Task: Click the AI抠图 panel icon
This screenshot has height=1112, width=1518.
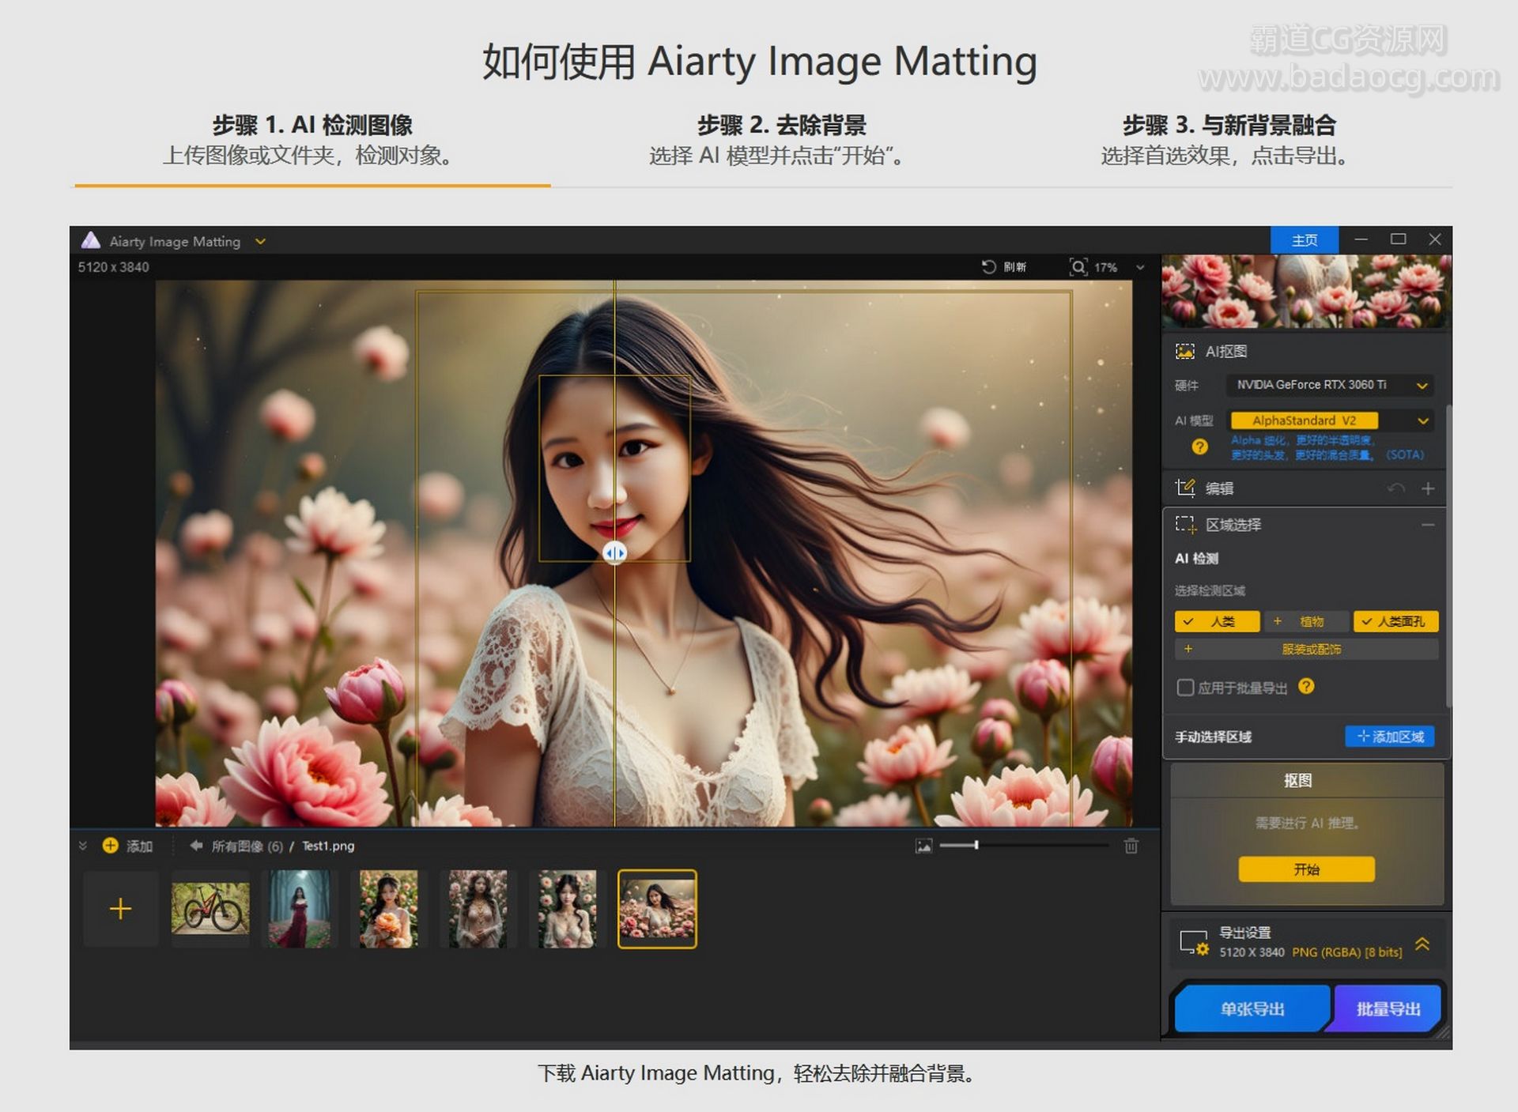Action: pos(1184,352)
